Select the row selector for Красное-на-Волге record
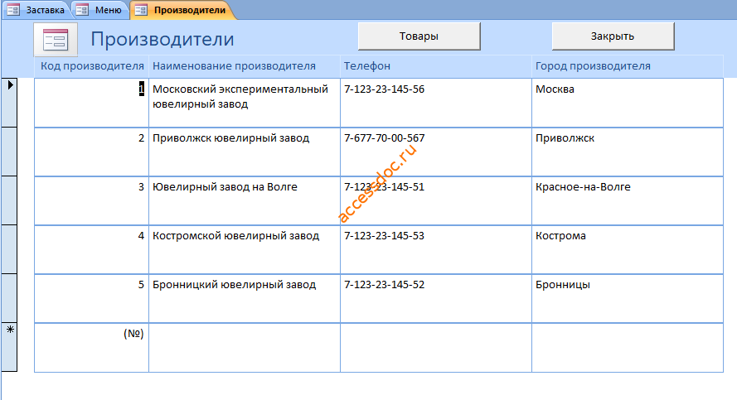The height and width of the screenshot is (400, 737). coord(9,200)
